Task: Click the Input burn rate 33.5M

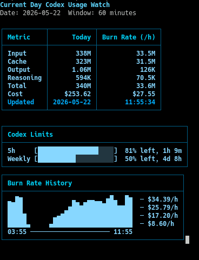Action: pos(146,54)
